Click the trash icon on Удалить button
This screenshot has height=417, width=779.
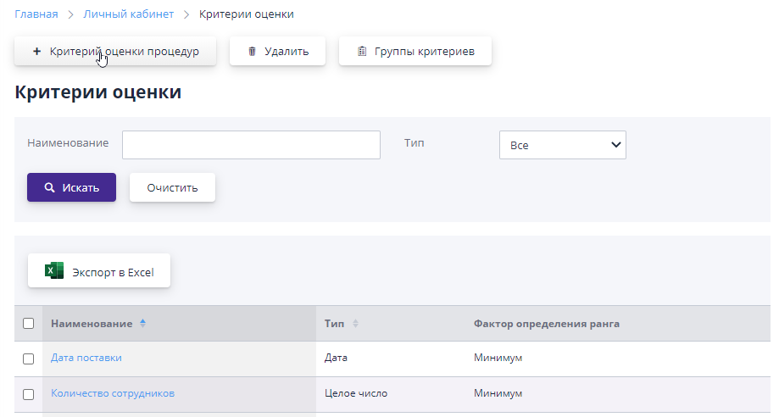coord(252,52)
